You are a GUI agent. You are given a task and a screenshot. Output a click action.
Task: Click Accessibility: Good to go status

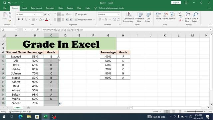click(x=20, y=112)
